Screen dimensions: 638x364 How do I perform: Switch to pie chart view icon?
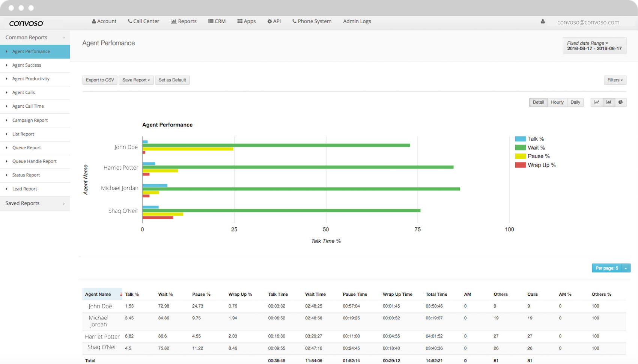point(621,102)
